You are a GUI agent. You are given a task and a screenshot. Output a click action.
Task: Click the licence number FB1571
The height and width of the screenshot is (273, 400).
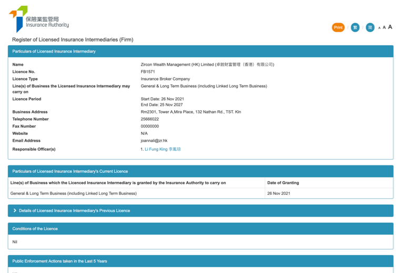point(148,72)
